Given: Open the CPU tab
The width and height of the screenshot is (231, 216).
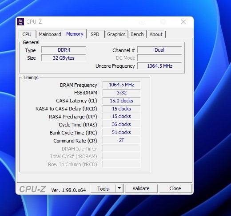Looking at the screenshot, I should (27, 34).
